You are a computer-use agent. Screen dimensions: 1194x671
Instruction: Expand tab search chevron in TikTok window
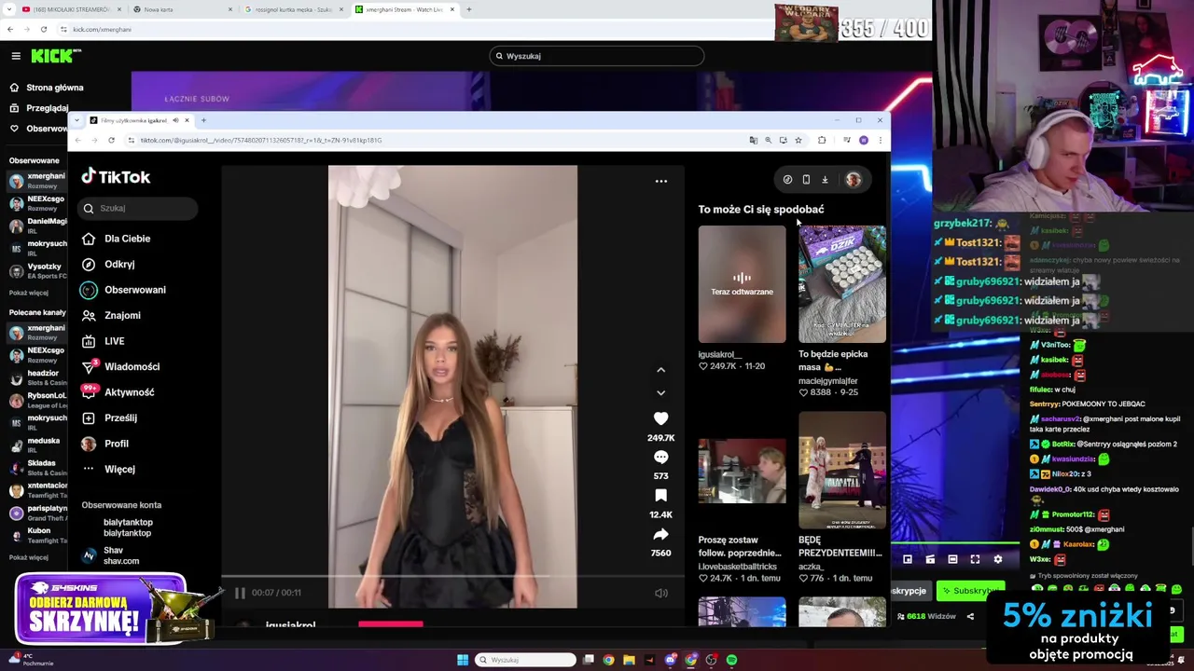[76, 120]
